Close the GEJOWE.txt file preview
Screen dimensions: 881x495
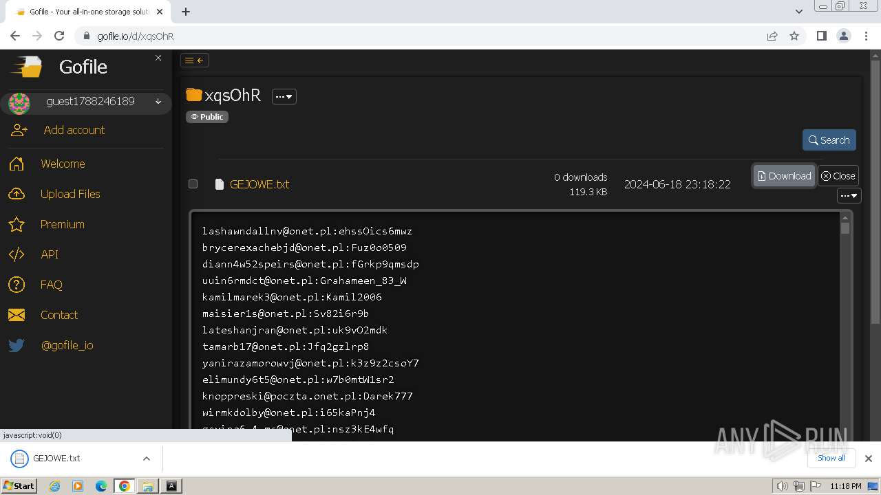[x=838, y=176]
